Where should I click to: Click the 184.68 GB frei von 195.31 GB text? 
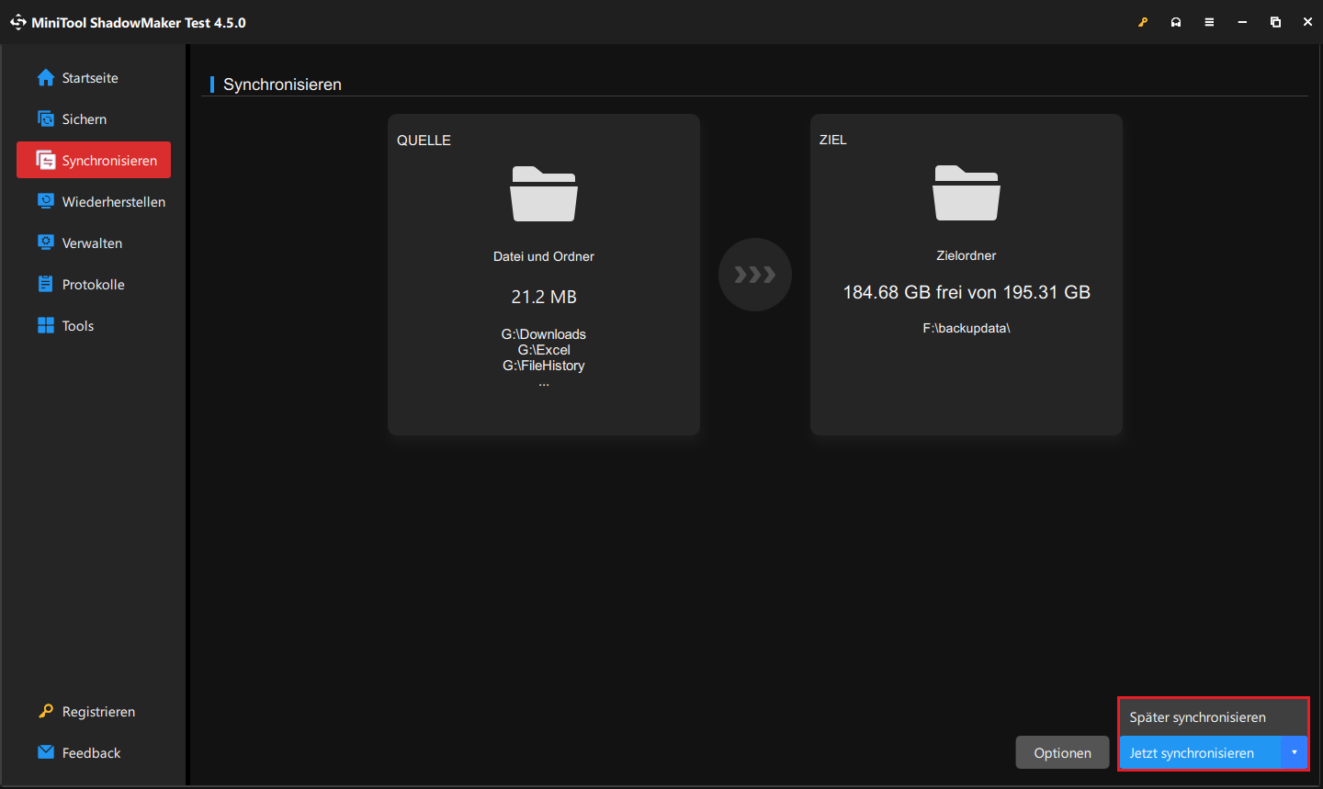click(x=967, y=292)
